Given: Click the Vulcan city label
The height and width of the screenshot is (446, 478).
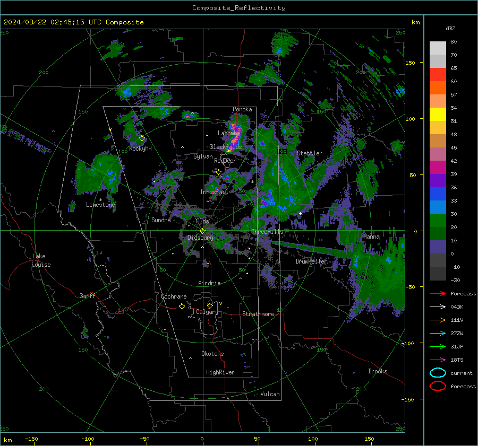Looking at the screenshot, I should tap(270, 394).
